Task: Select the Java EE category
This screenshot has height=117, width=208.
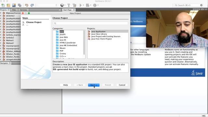Action: point(63,40)
